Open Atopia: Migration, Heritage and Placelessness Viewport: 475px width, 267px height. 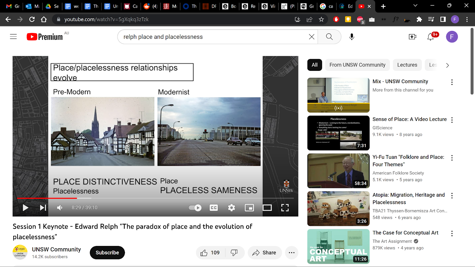(409, 198)
